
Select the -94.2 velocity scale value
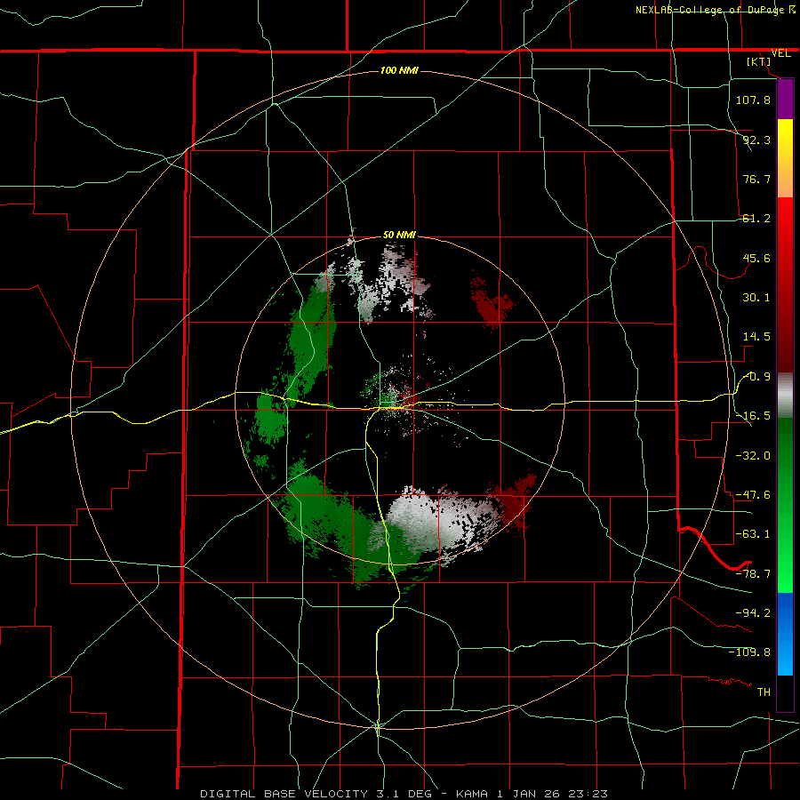pos(753,612)
